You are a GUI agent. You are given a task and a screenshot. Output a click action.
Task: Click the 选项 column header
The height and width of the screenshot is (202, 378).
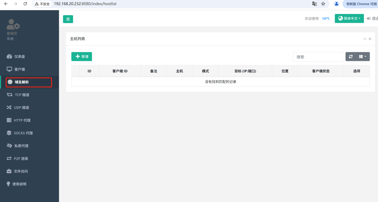[x=357, y=71]
